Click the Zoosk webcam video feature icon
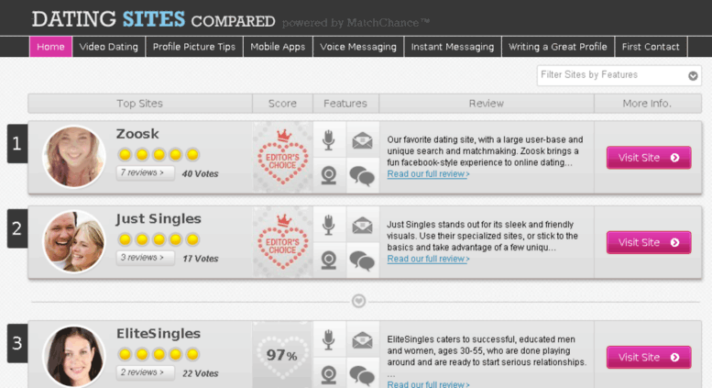 [x=329, y=175]
